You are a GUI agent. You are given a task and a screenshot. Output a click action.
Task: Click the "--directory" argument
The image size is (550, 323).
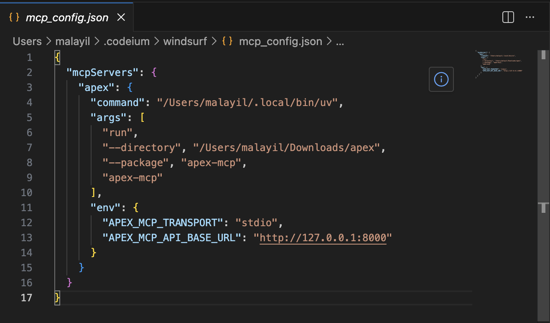tap(142, 147)
